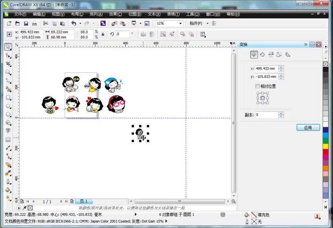Go to previous page arrow
Screen dimensions: 333x228
33,201
